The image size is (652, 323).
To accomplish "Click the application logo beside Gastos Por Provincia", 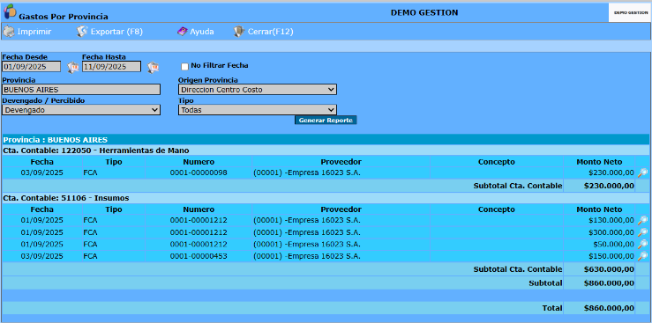I will [10, 11].
